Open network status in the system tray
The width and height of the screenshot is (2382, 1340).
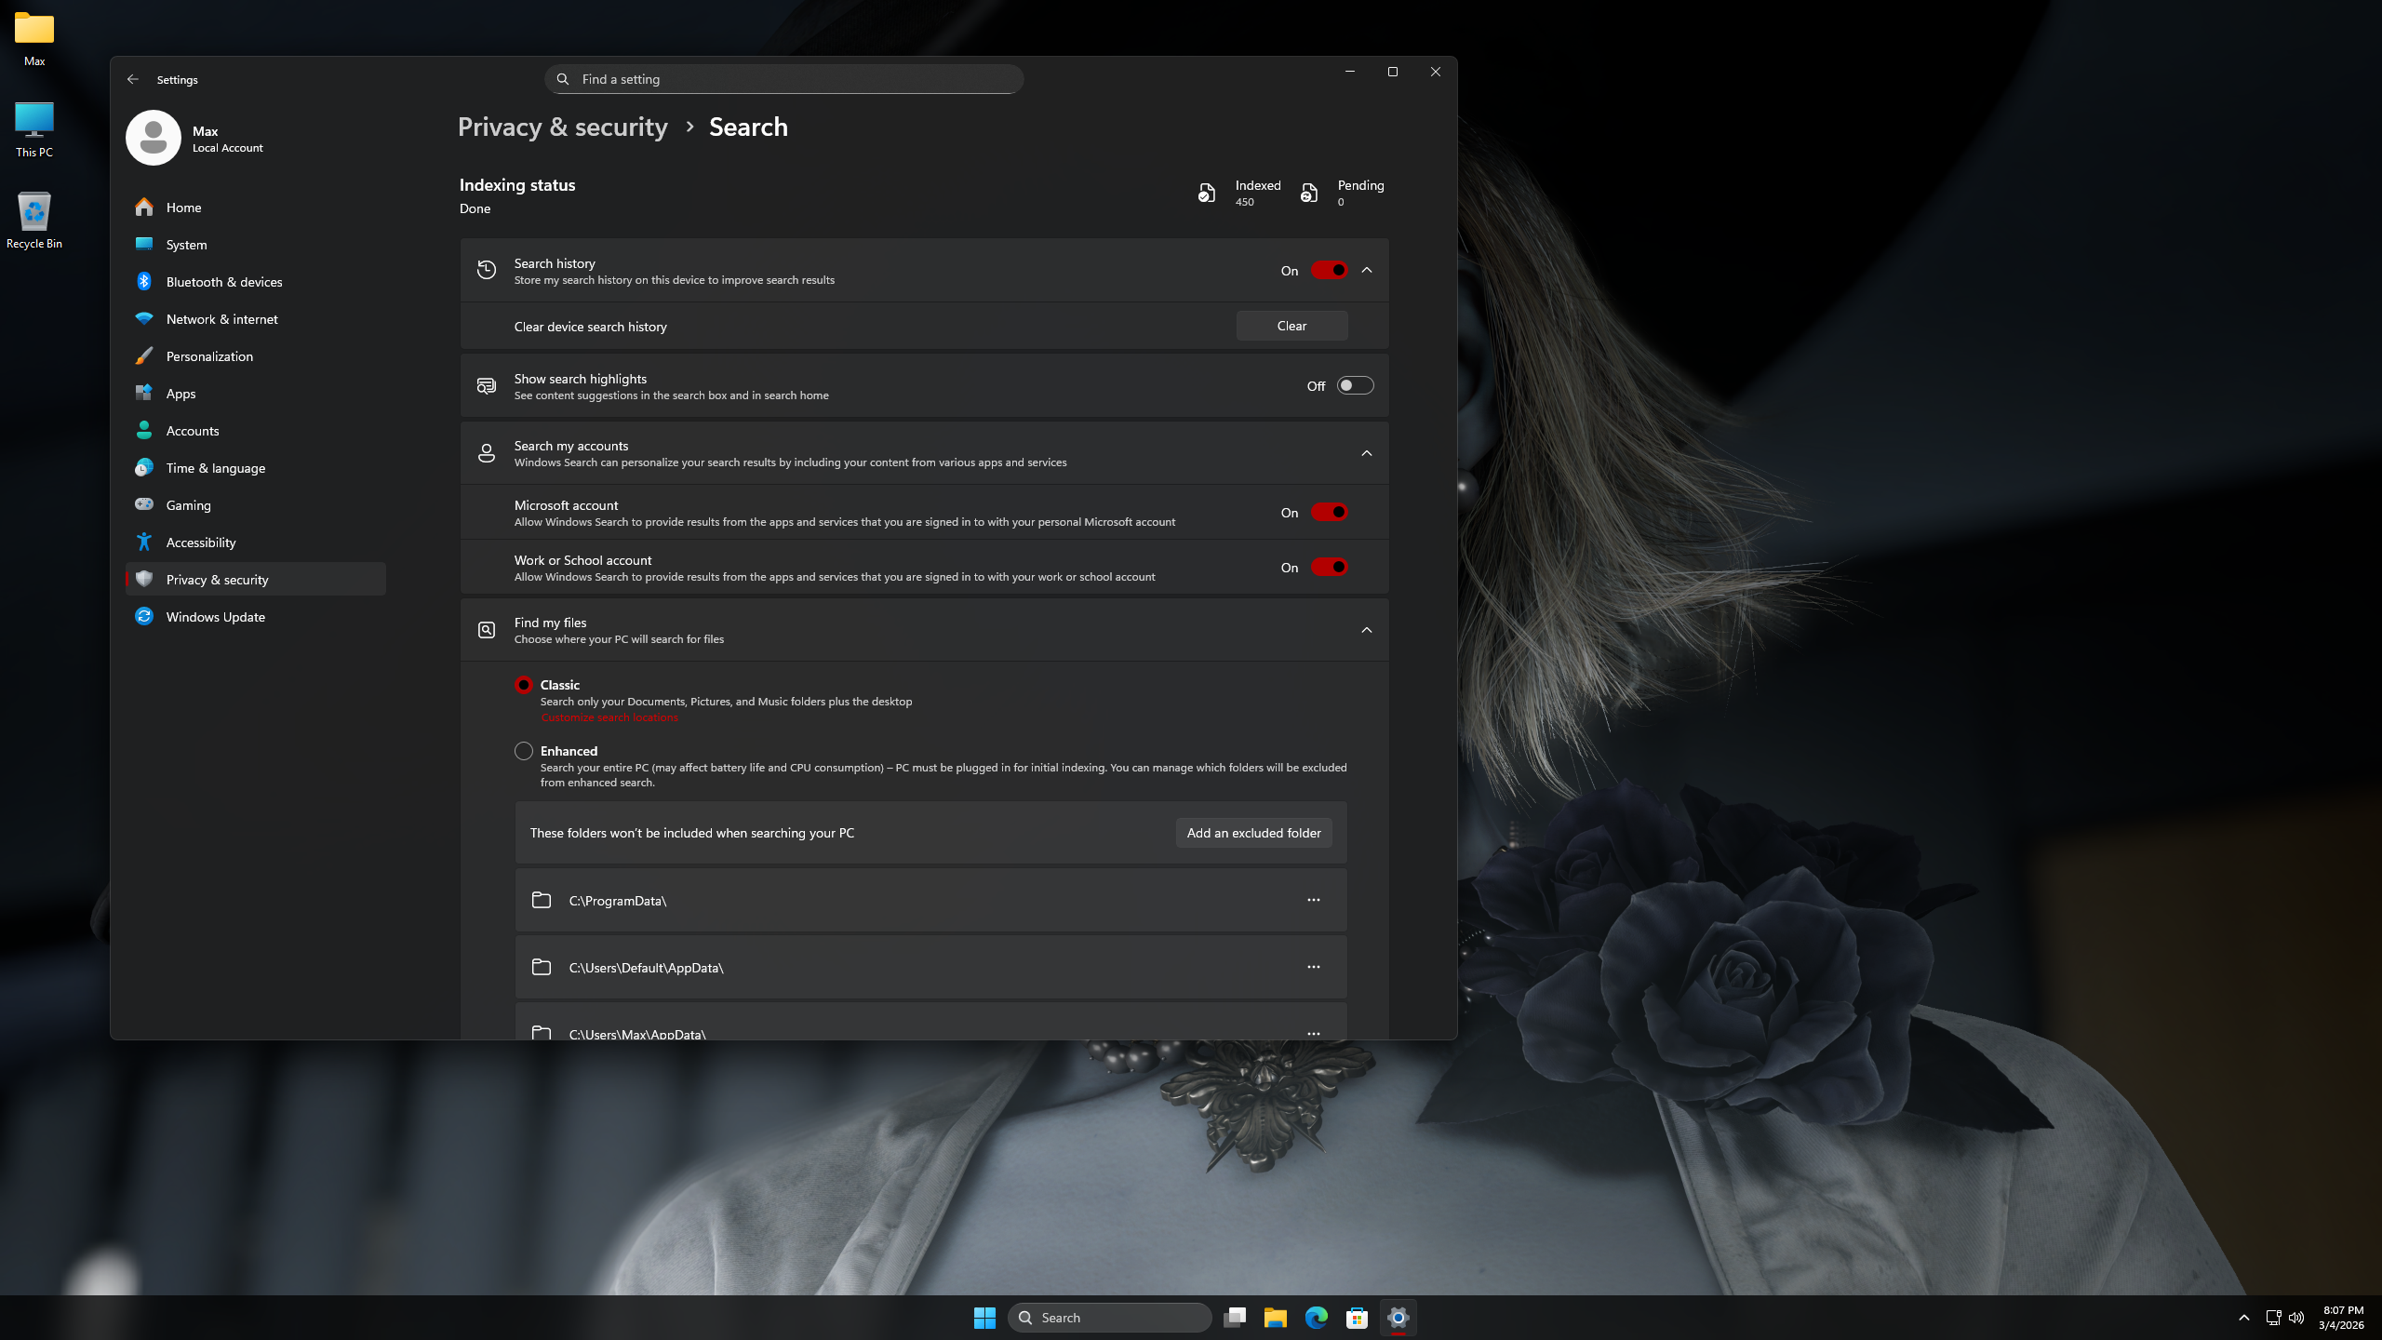pos(2273,1318)
